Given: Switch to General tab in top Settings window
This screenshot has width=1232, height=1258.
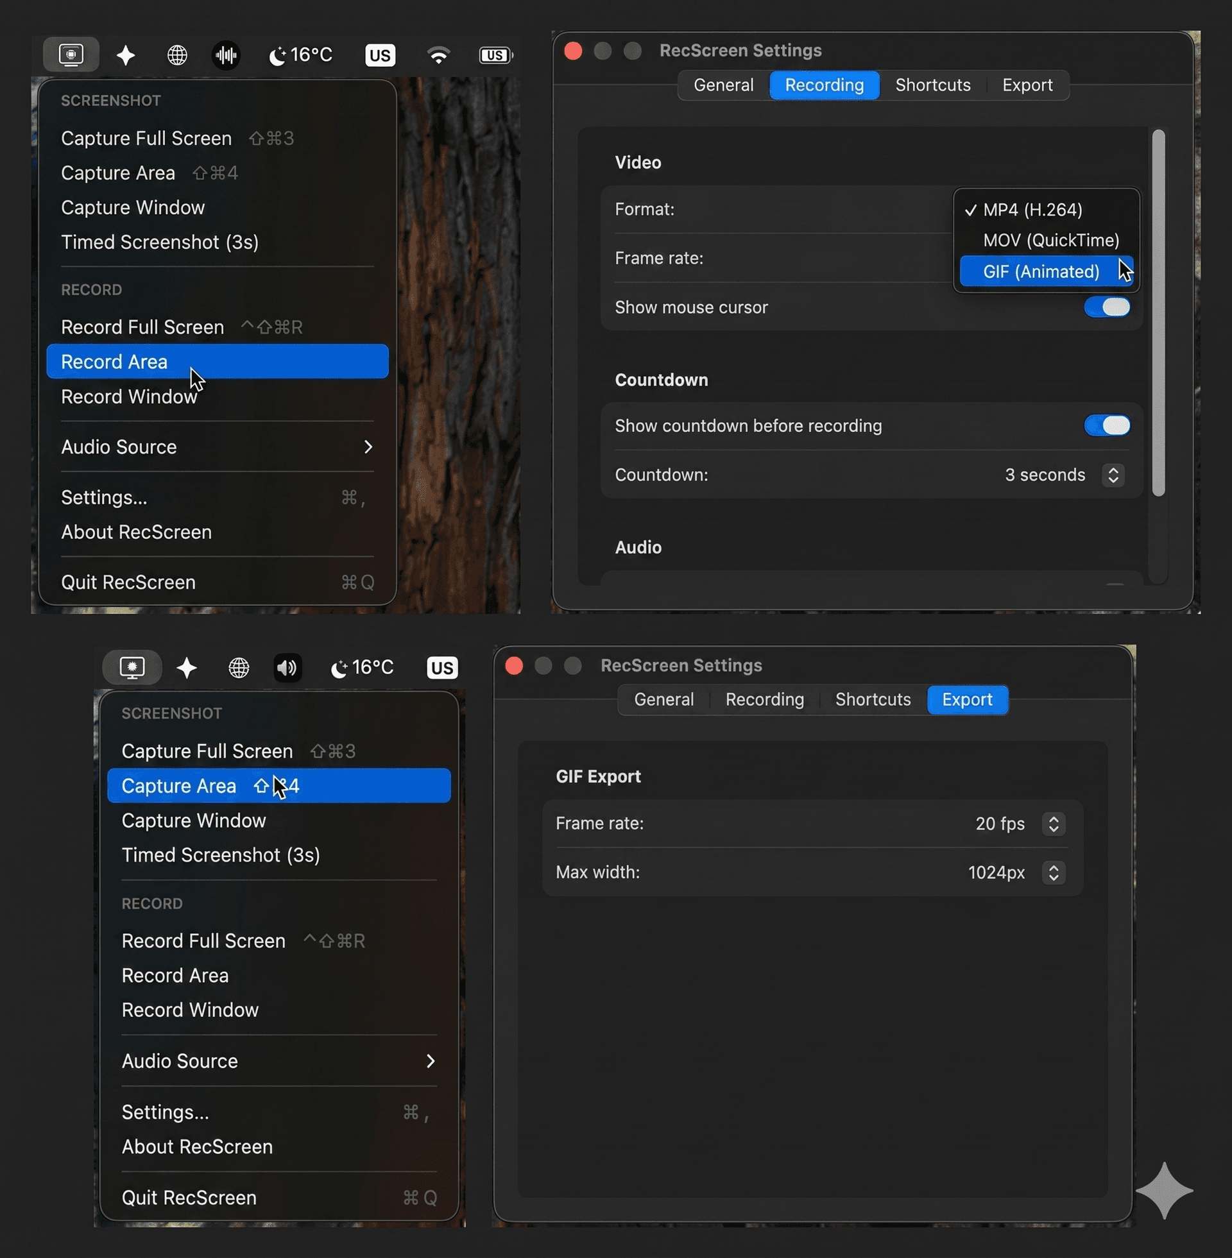Looking at the screenshot, I should (723, 85).
